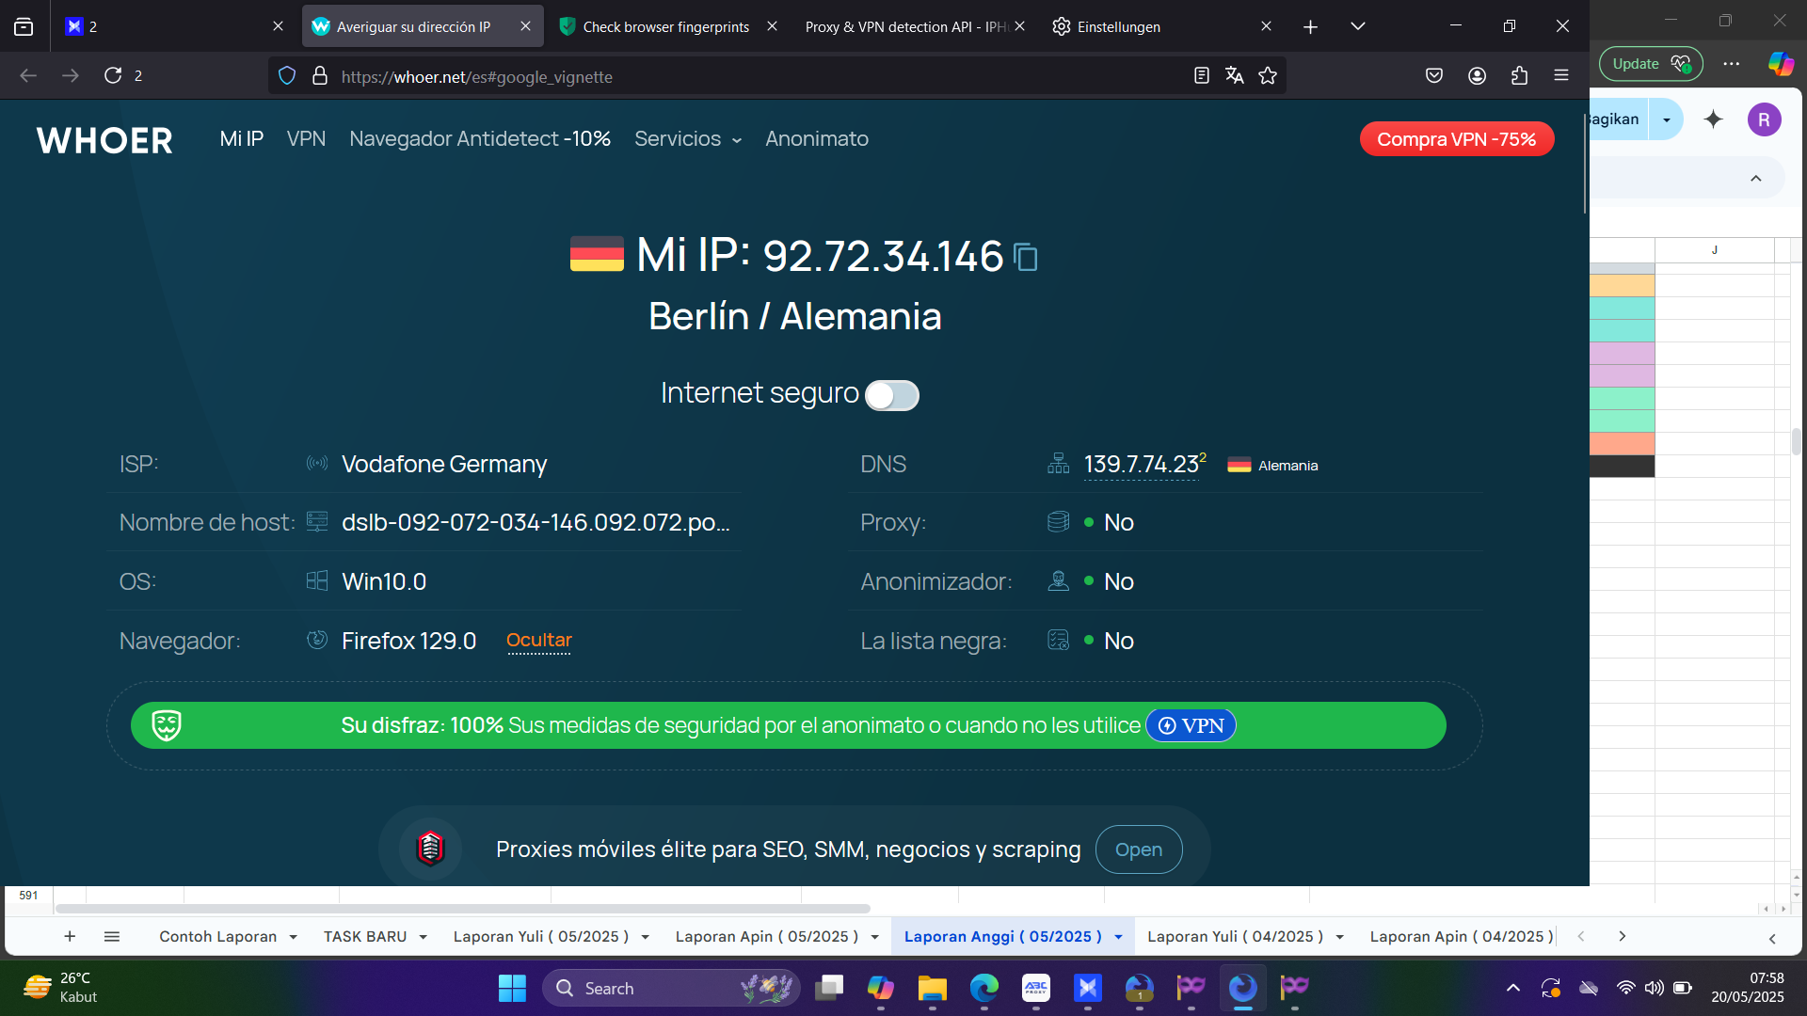This screenshot has height=1016, width=1807.
Task: Click the tracking protection shield icon
Action: pos(288,75)
